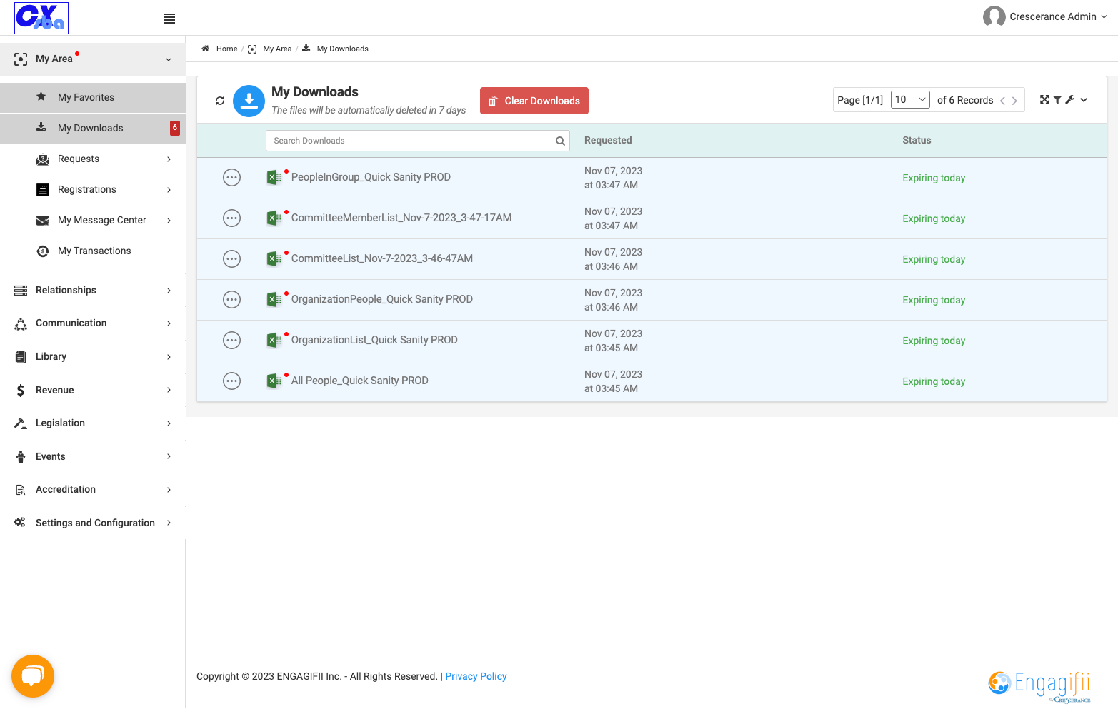Open the filter icon in toolbar
This screenshot has width=1118, height=709.
(x=1057, y=100)
